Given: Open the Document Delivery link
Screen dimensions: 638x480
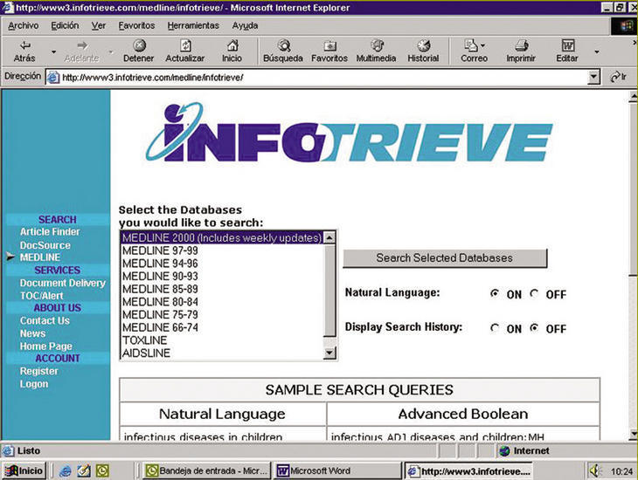Looking at the screenshot, I should tap(63, 284).
